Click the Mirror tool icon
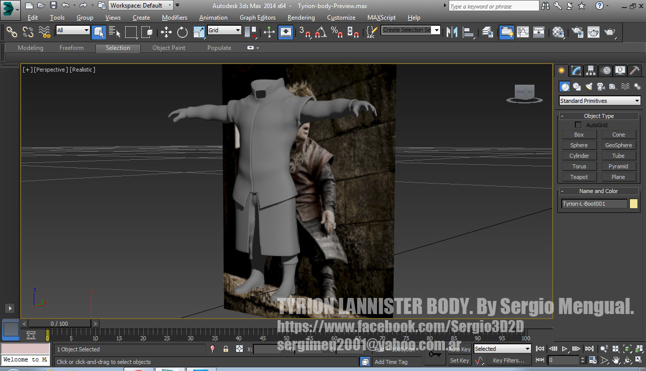 pyautogui.click(x=452, y=32)
